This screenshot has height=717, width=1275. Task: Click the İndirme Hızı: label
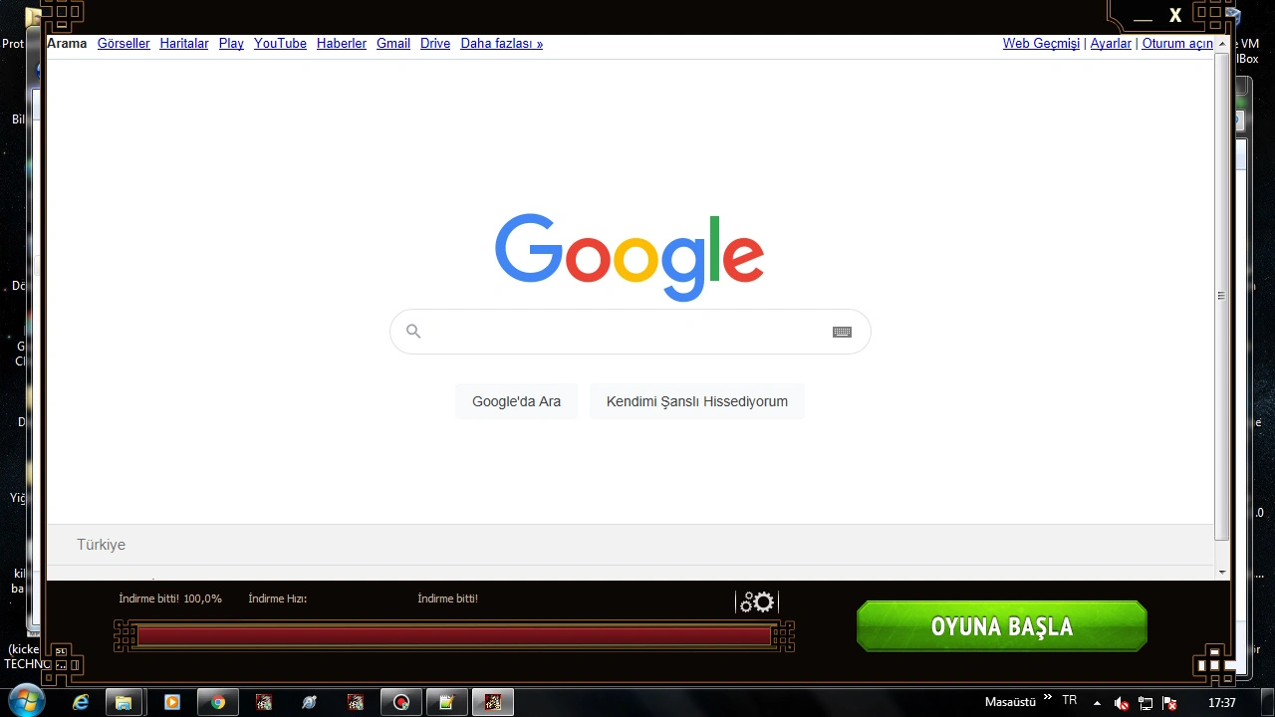[278, 598]
